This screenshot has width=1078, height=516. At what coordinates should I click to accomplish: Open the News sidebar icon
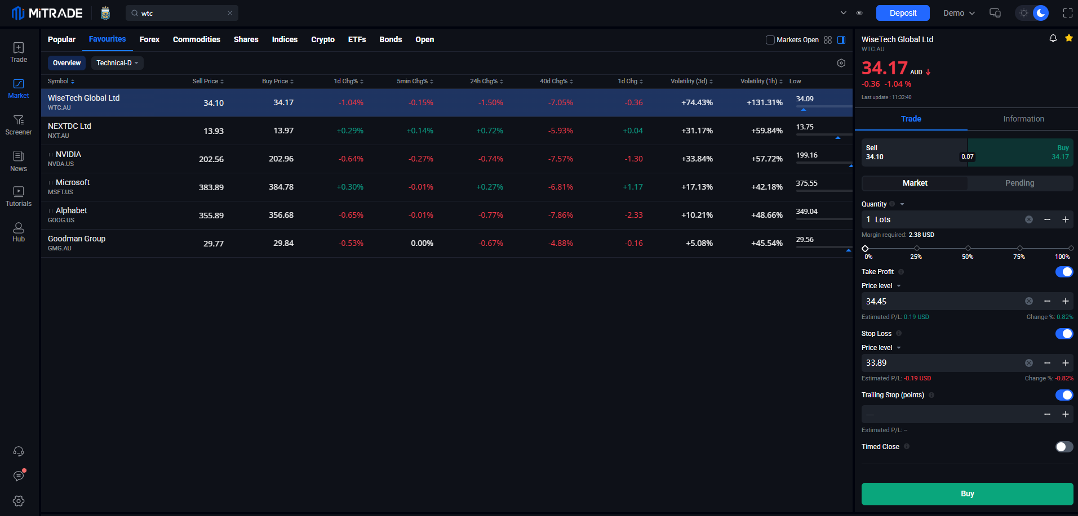coord(19,161)
